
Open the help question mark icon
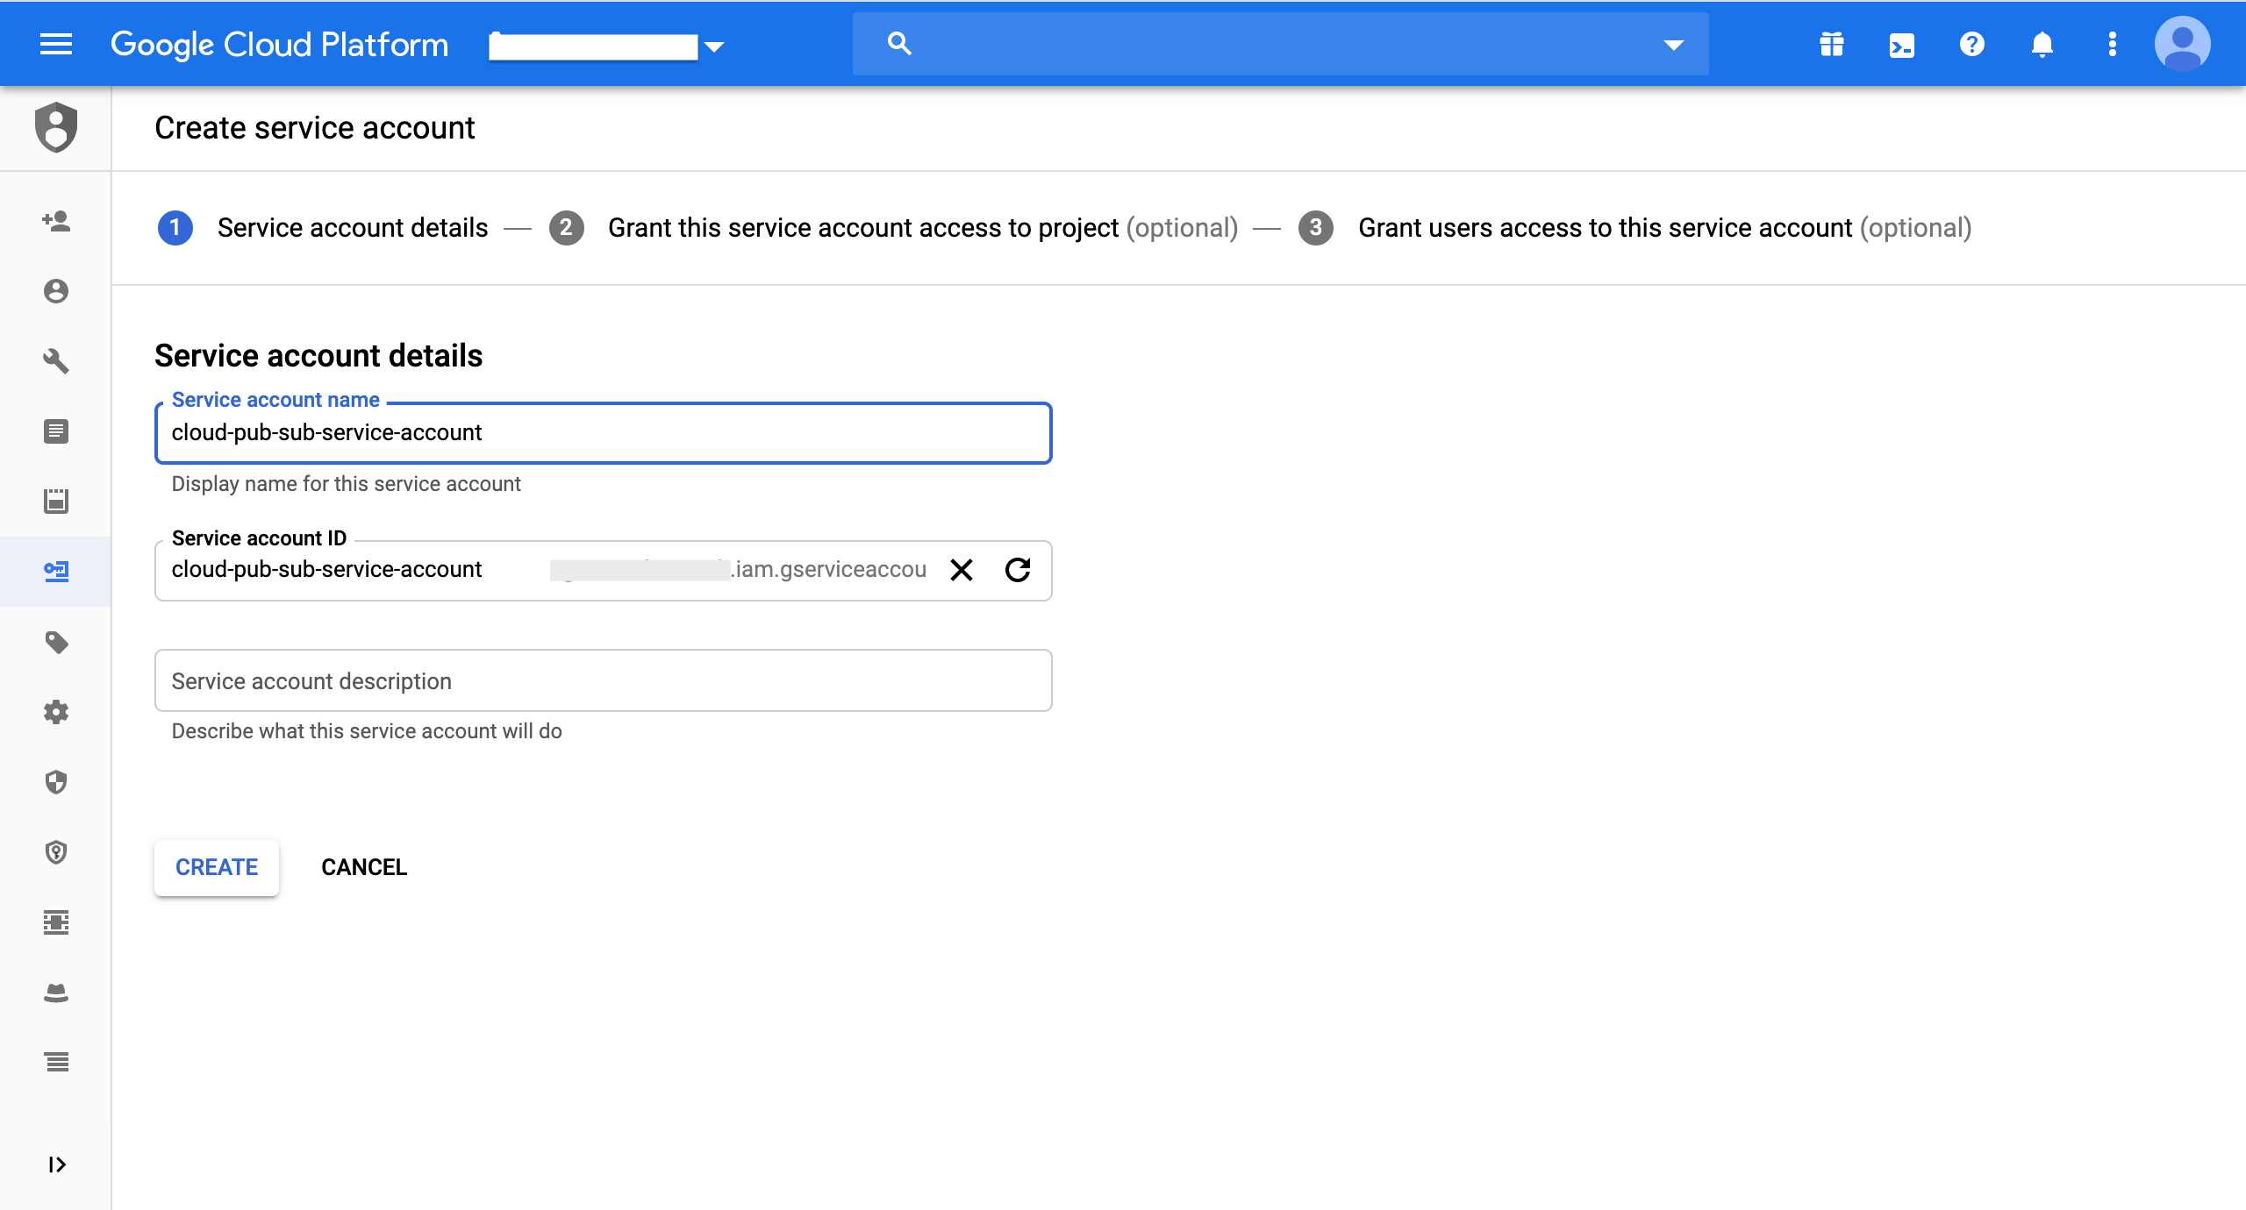point(1971,44)
